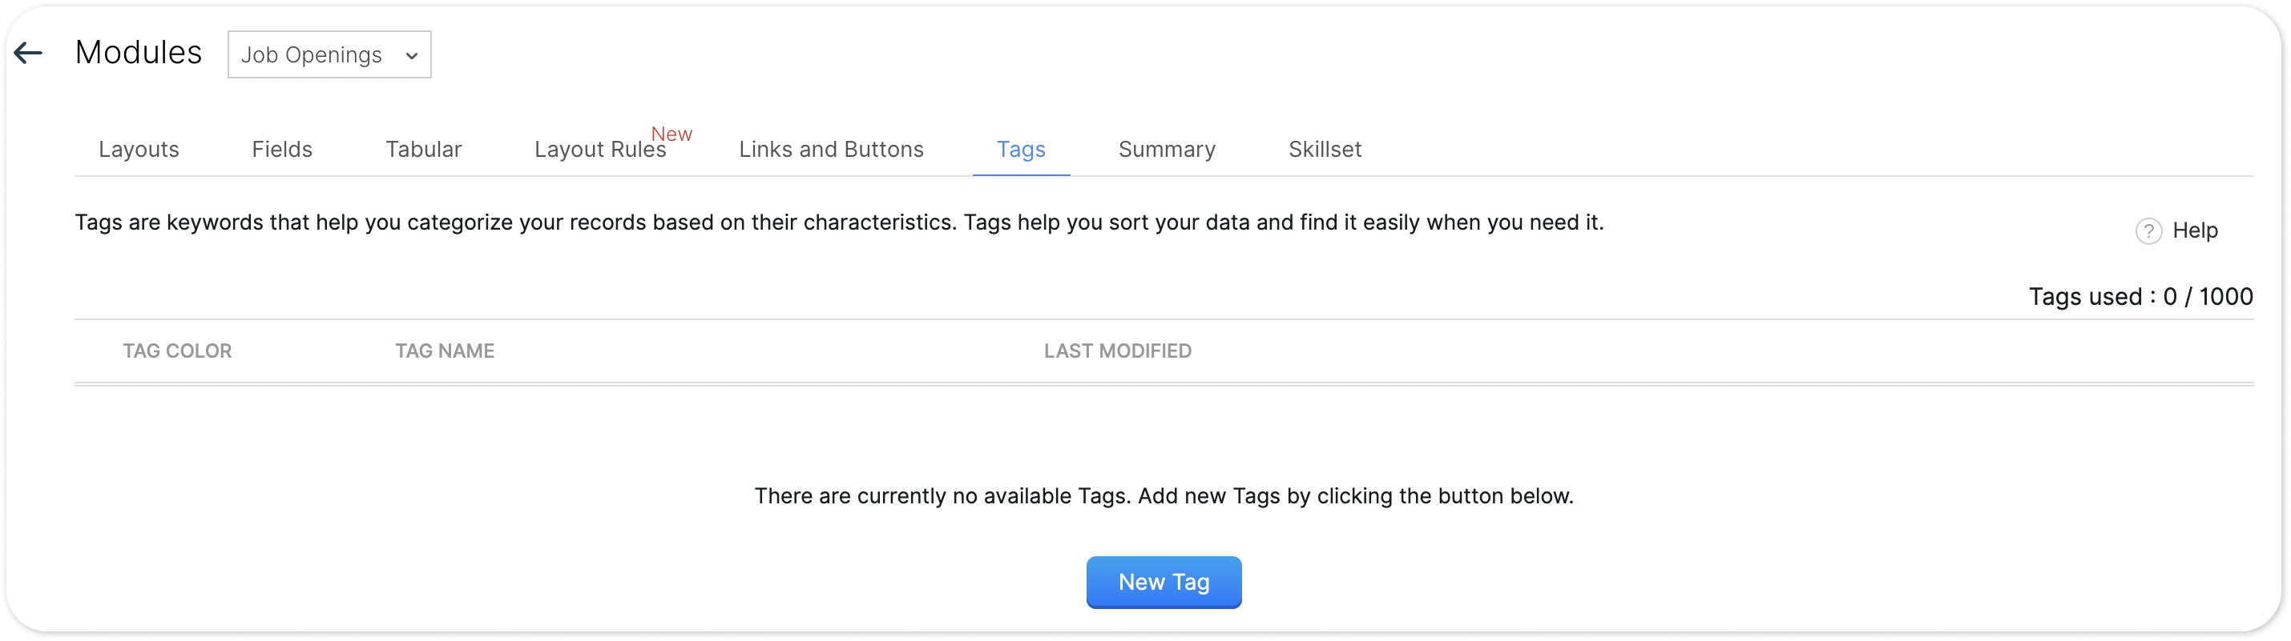Open the Job Openings module dropdown
2291x641 pixels.
(x=329, y=55)
